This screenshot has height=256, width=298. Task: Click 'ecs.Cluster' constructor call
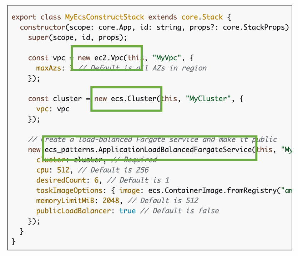coord(134,99)
